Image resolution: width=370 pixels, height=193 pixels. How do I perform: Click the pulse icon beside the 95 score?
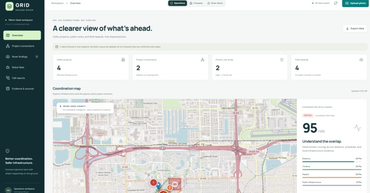358,128
